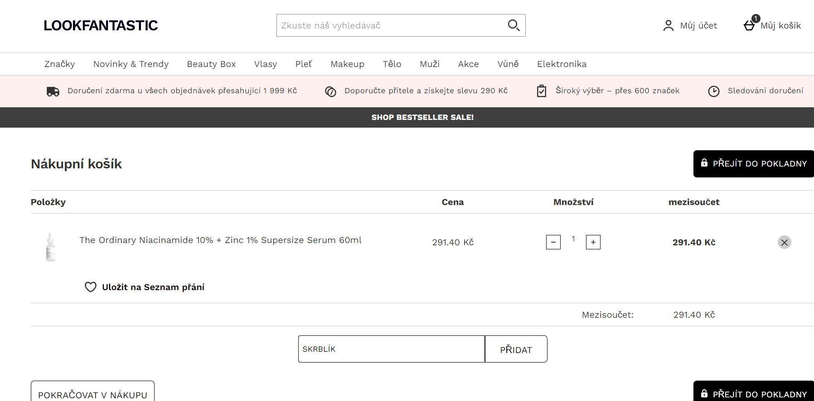This screenshot has height=401, width=814.
Task: Click PŘIDAT discount code button
Action: point(516,349)
